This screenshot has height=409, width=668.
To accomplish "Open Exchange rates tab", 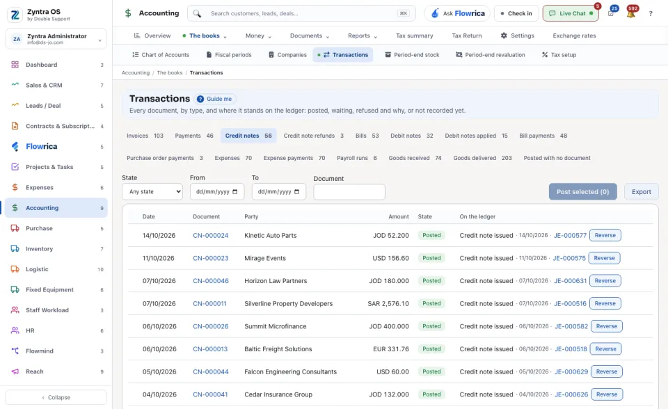I will click(574, 35).
